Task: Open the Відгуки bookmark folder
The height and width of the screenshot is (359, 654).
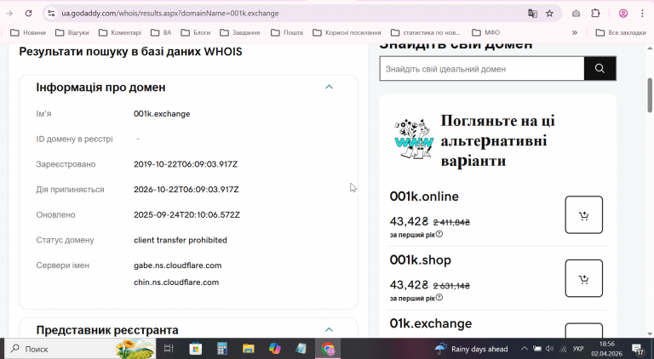Action: pos(72,32)
